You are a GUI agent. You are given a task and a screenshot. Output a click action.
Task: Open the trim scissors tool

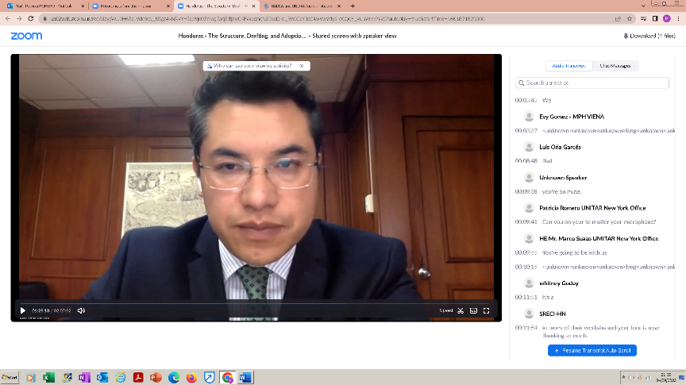point(460,310)
